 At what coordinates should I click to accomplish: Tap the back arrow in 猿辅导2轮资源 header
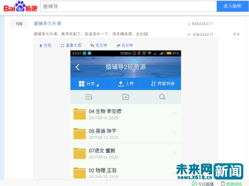pos(78,67)
